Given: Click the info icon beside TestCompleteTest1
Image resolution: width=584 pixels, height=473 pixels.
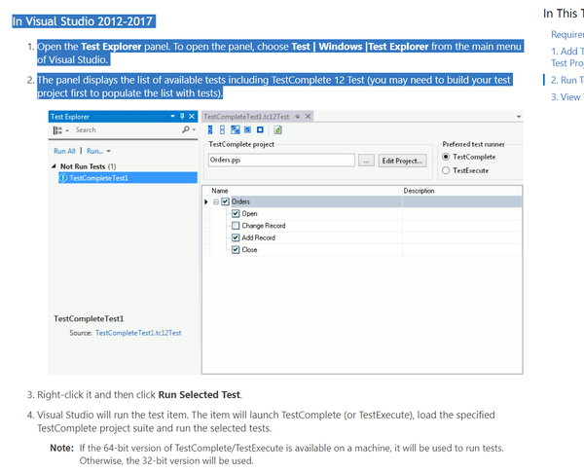Looking at the screenshot, I should coord(63,178).
